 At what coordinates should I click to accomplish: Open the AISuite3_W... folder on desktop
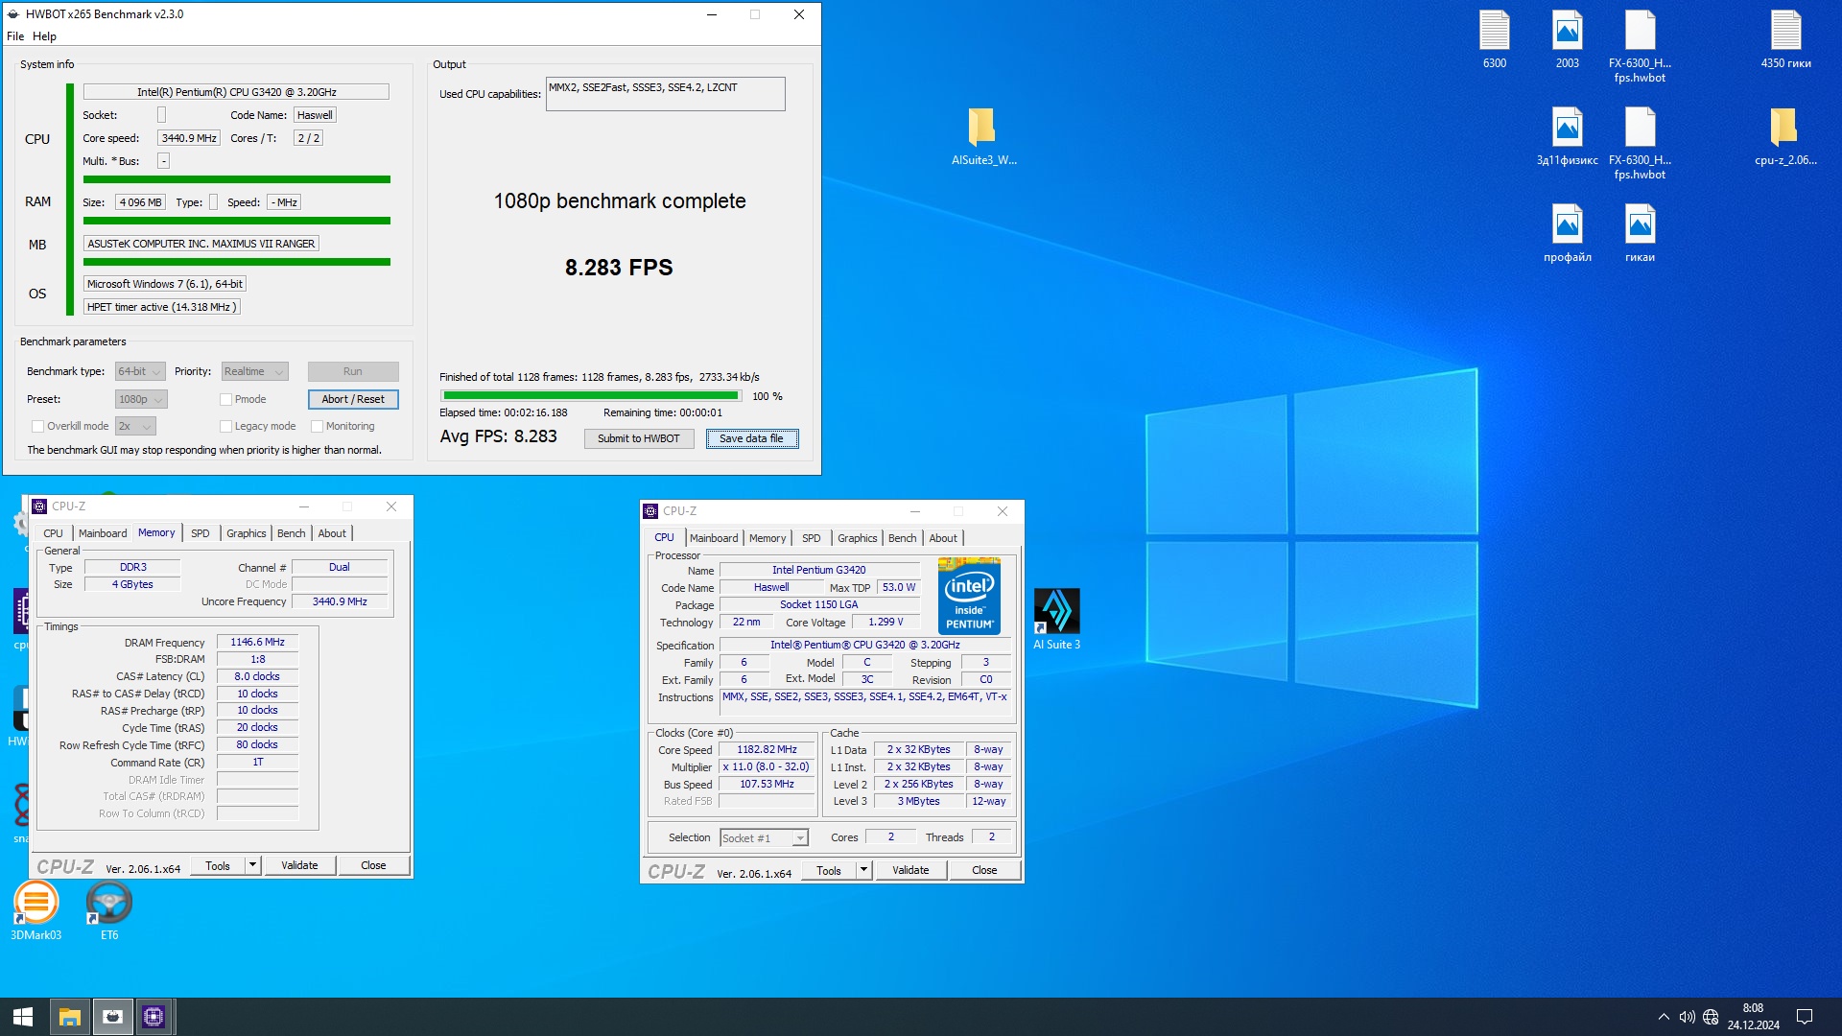coord(983,135)
